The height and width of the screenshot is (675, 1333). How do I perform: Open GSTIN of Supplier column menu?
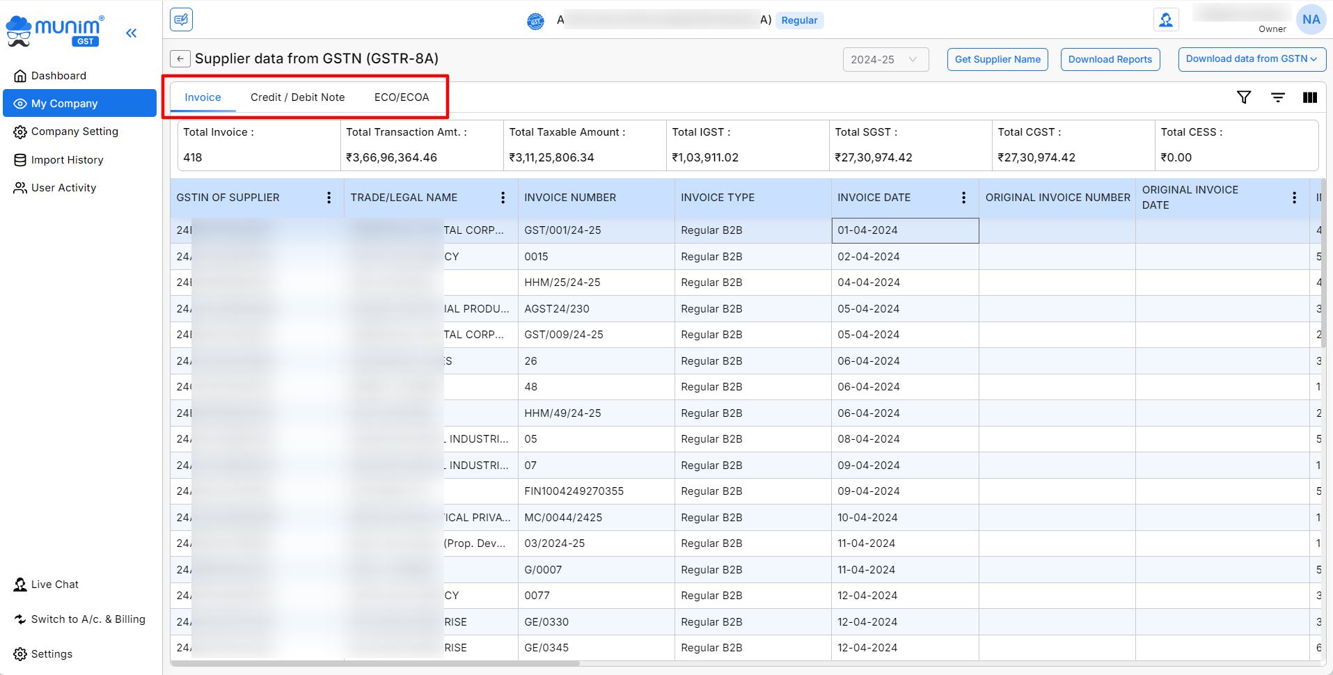329,198
